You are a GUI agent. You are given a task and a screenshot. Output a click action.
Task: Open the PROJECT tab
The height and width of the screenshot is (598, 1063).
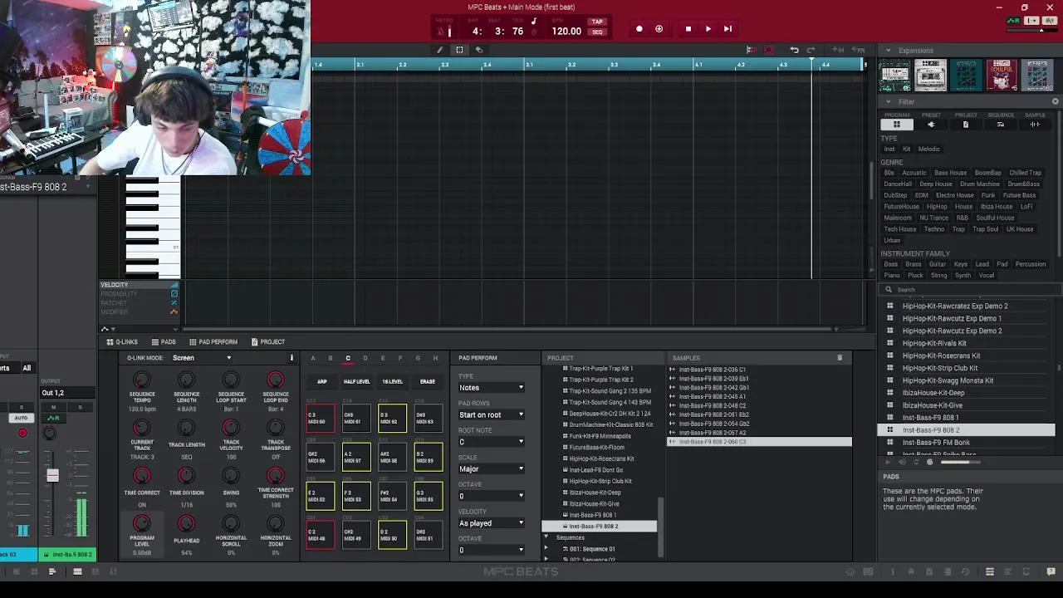[267, 342]
